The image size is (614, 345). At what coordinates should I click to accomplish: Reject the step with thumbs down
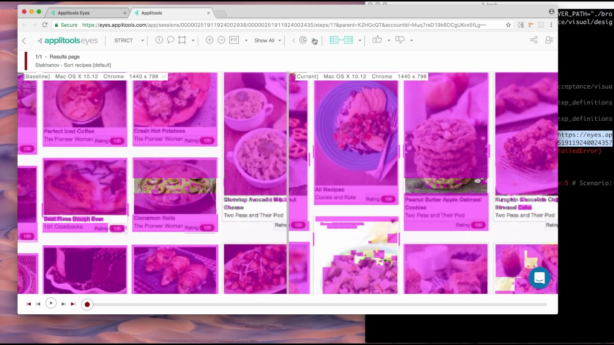tap(400, 40)
